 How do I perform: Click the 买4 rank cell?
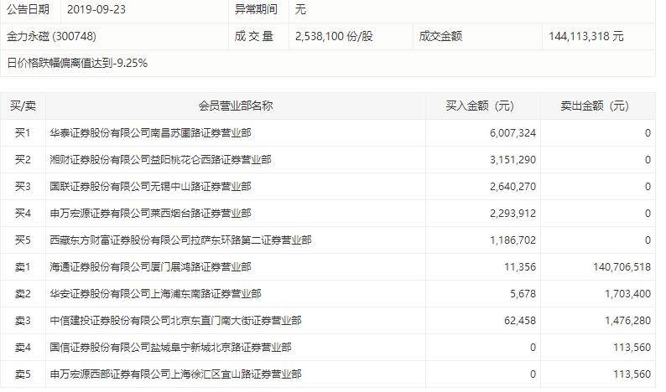[23, 214]
